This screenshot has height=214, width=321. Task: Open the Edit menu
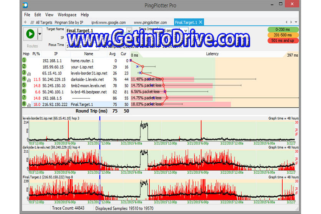pos(37,15)
